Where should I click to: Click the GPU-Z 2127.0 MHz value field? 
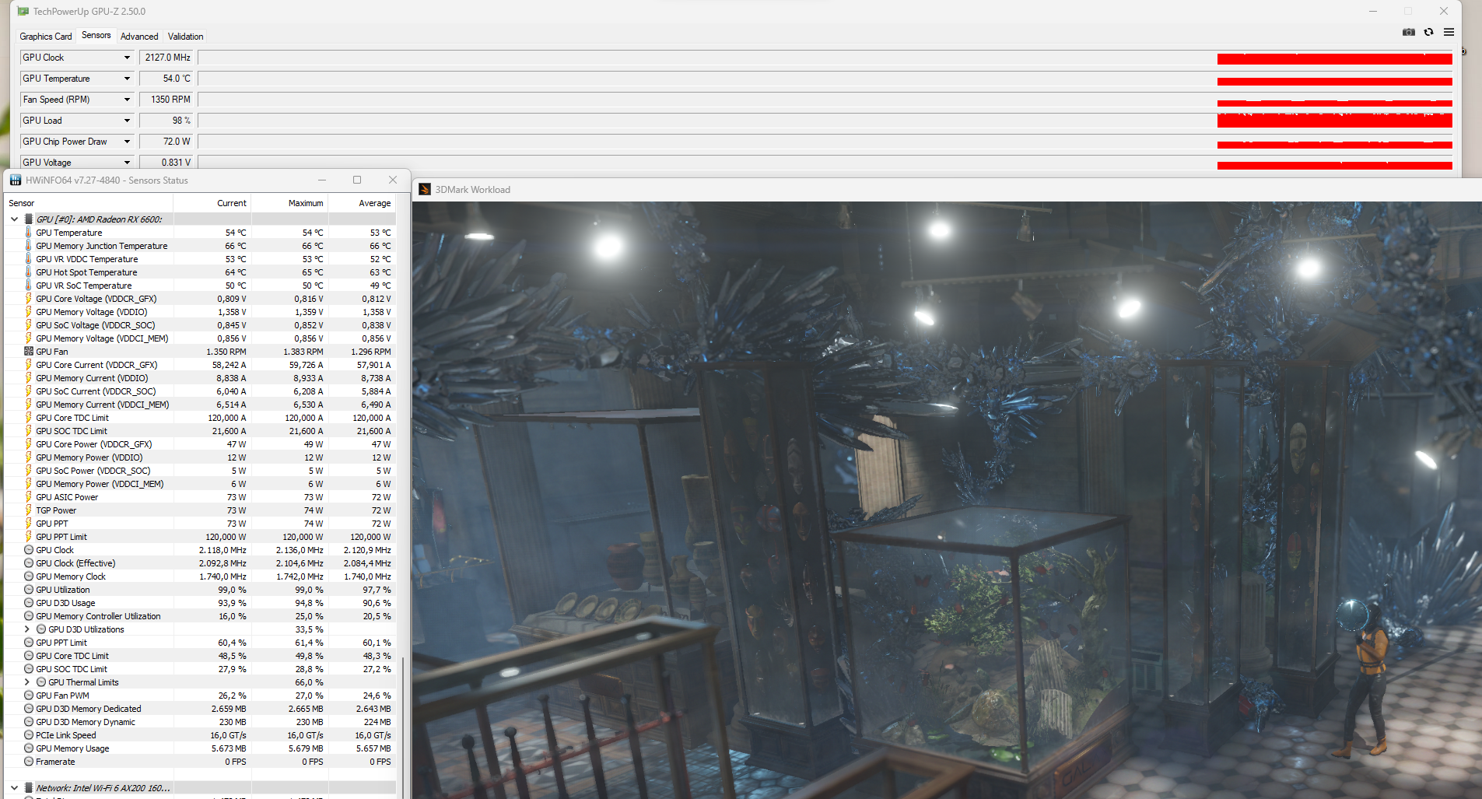pos(167,58)
